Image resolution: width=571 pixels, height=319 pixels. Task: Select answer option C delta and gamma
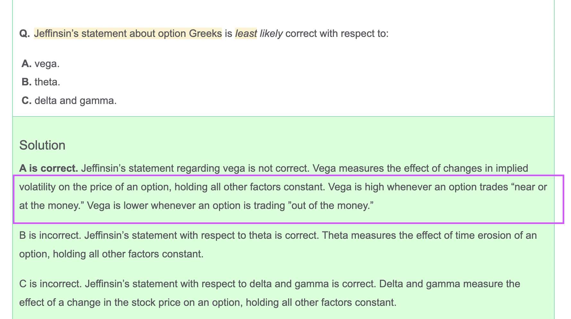pyautogui.click(x=69, y=101)
